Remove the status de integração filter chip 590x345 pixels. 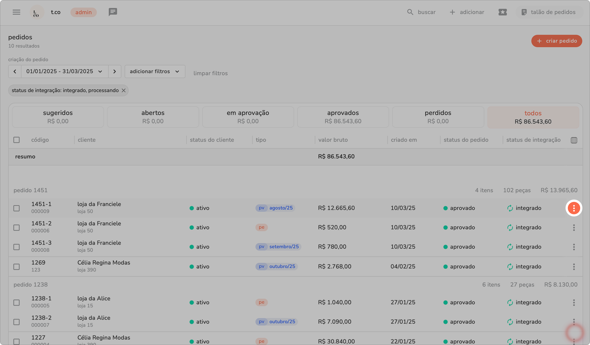[x=124, y=90]
